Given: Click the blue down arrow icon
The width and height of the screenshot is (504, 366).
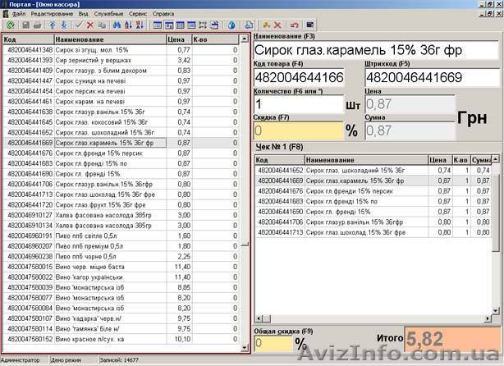Looking at the screenshot, I should coord(64,25).
